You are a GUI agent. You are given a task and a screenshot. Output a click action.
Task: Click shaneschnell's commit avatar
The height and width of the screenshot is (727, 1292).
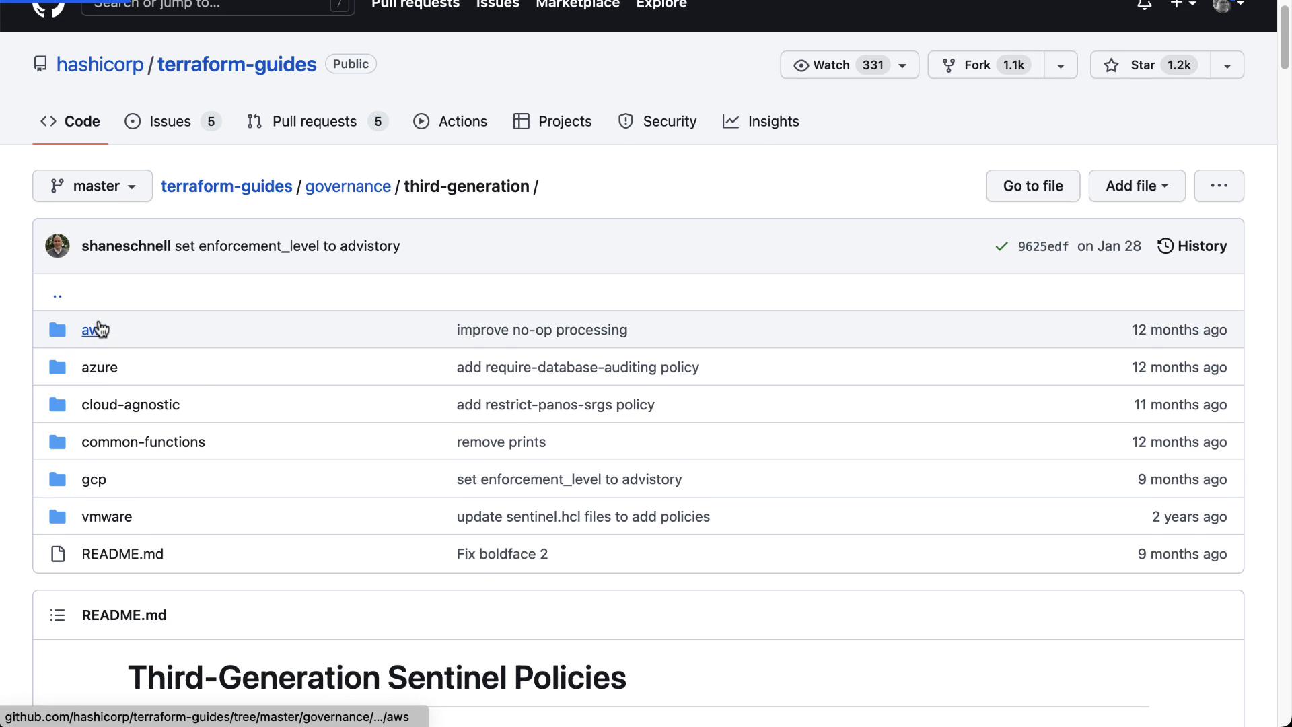tap(57, 246)
